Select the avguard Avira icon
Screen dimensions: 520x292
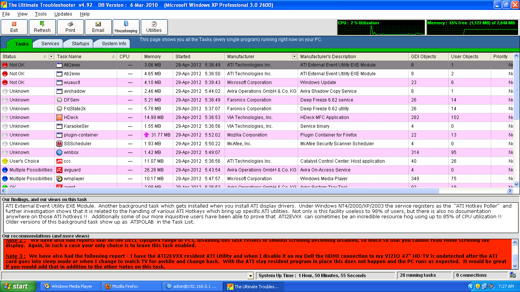[x=59, y=170]
